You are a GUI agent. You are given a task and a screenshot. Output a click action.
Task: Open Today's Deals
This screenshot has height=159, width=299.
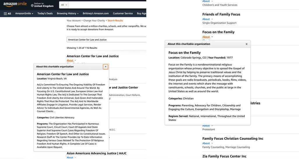tap(45, 13)
